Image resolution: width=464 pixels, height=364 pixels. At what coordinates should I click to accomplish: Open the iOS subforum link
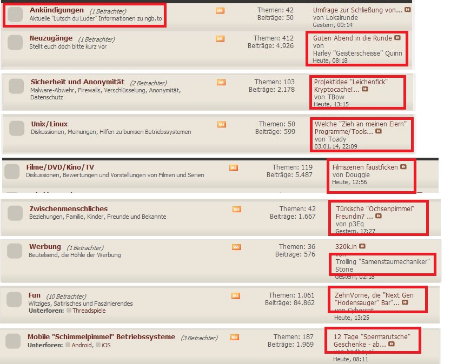(105, 345)
